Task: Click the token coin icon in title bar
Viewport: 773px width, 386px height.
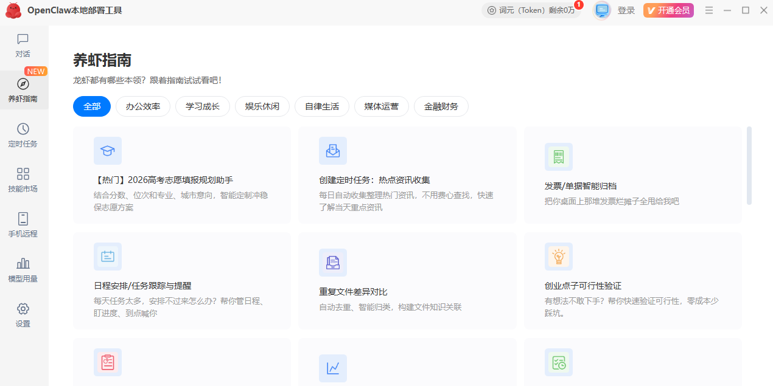Action: [x=491, y=10]
